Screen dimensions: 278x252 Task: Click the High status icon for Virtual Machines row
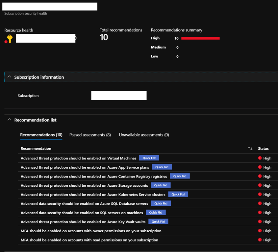(260, 158)
